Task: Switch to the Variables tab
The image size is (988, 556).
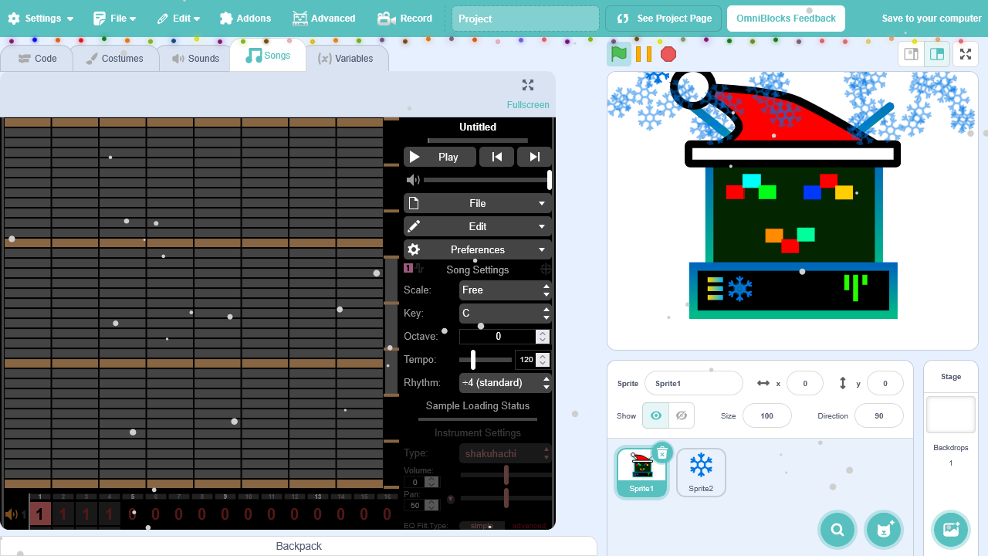Action: [x=347, y=58]
